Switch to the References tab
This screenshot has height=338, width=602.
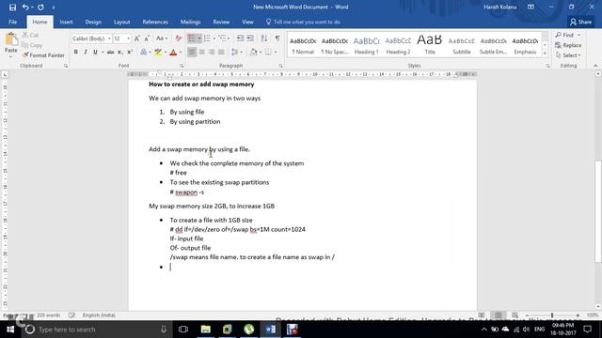(155, 23)
